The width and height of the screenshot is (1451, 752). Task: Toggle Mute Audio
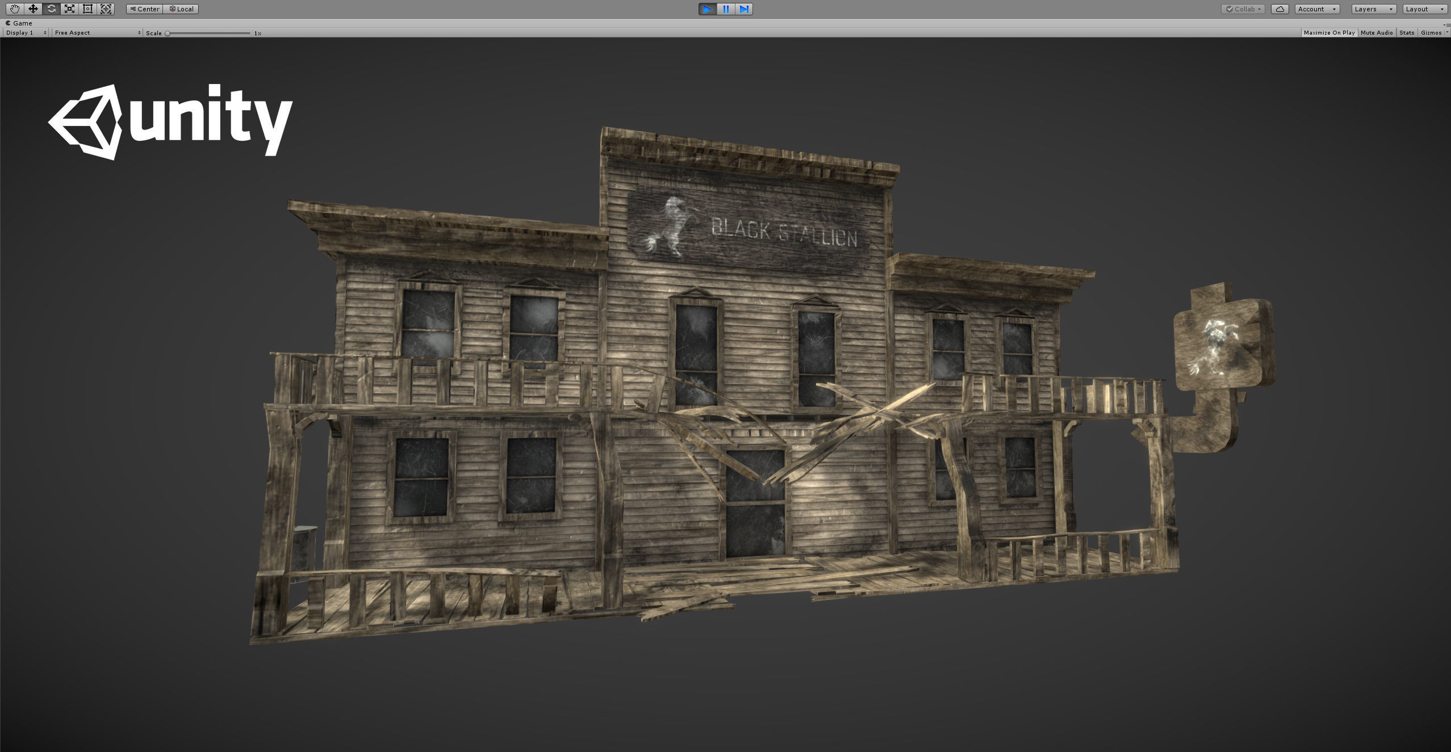[x=1377, y=32]
